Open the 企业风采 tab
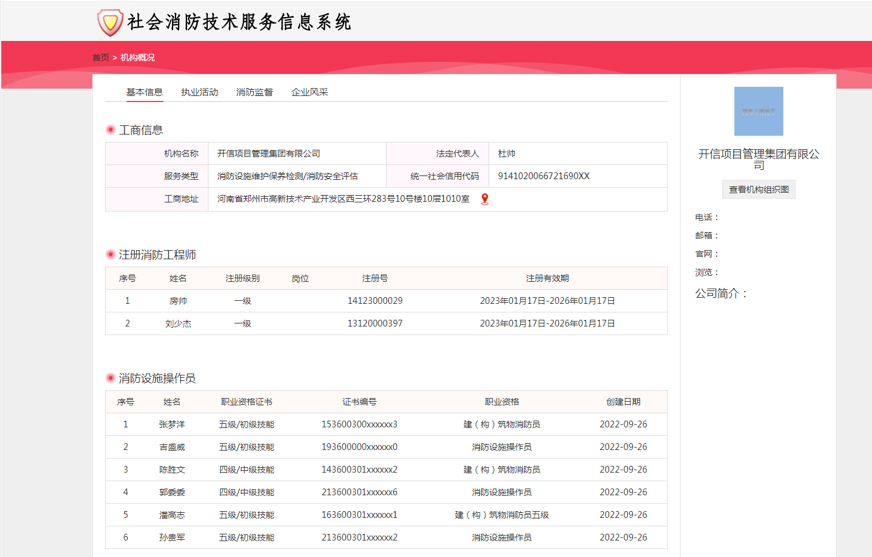The image size is (872, 557). tap(309, 92)
